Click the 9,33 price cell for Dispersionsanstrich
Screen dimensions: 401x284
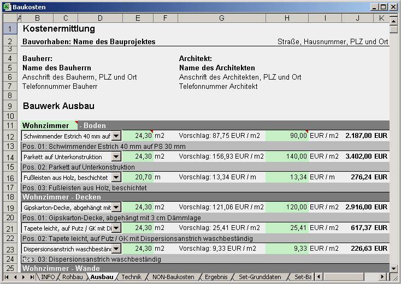tap(287, 249)
